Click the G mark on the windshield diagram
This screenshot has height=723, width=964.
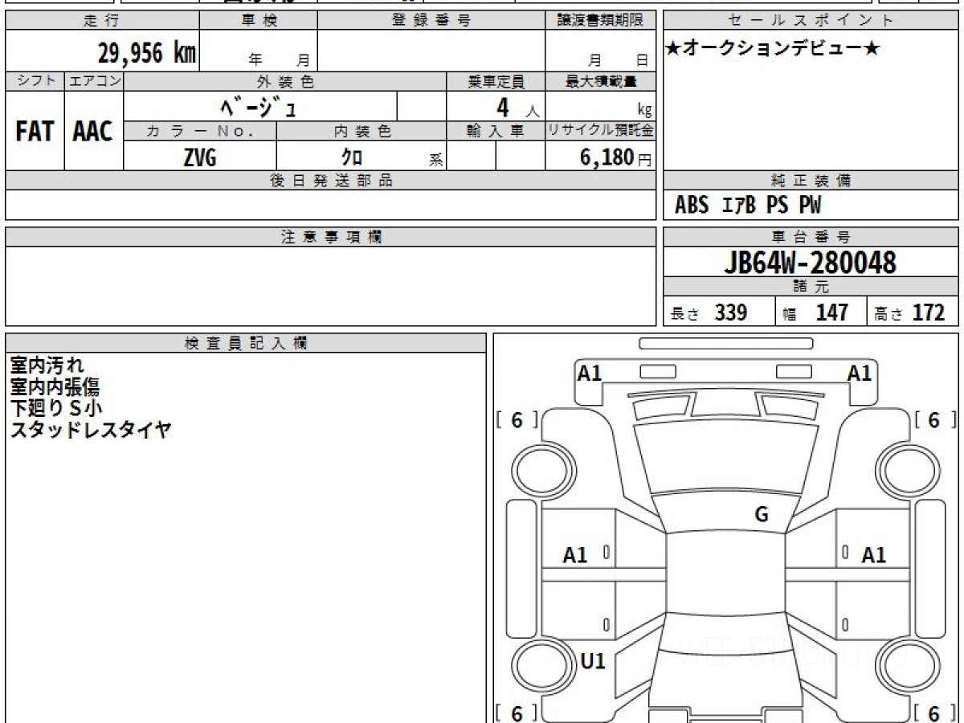(x=762, y=515)
